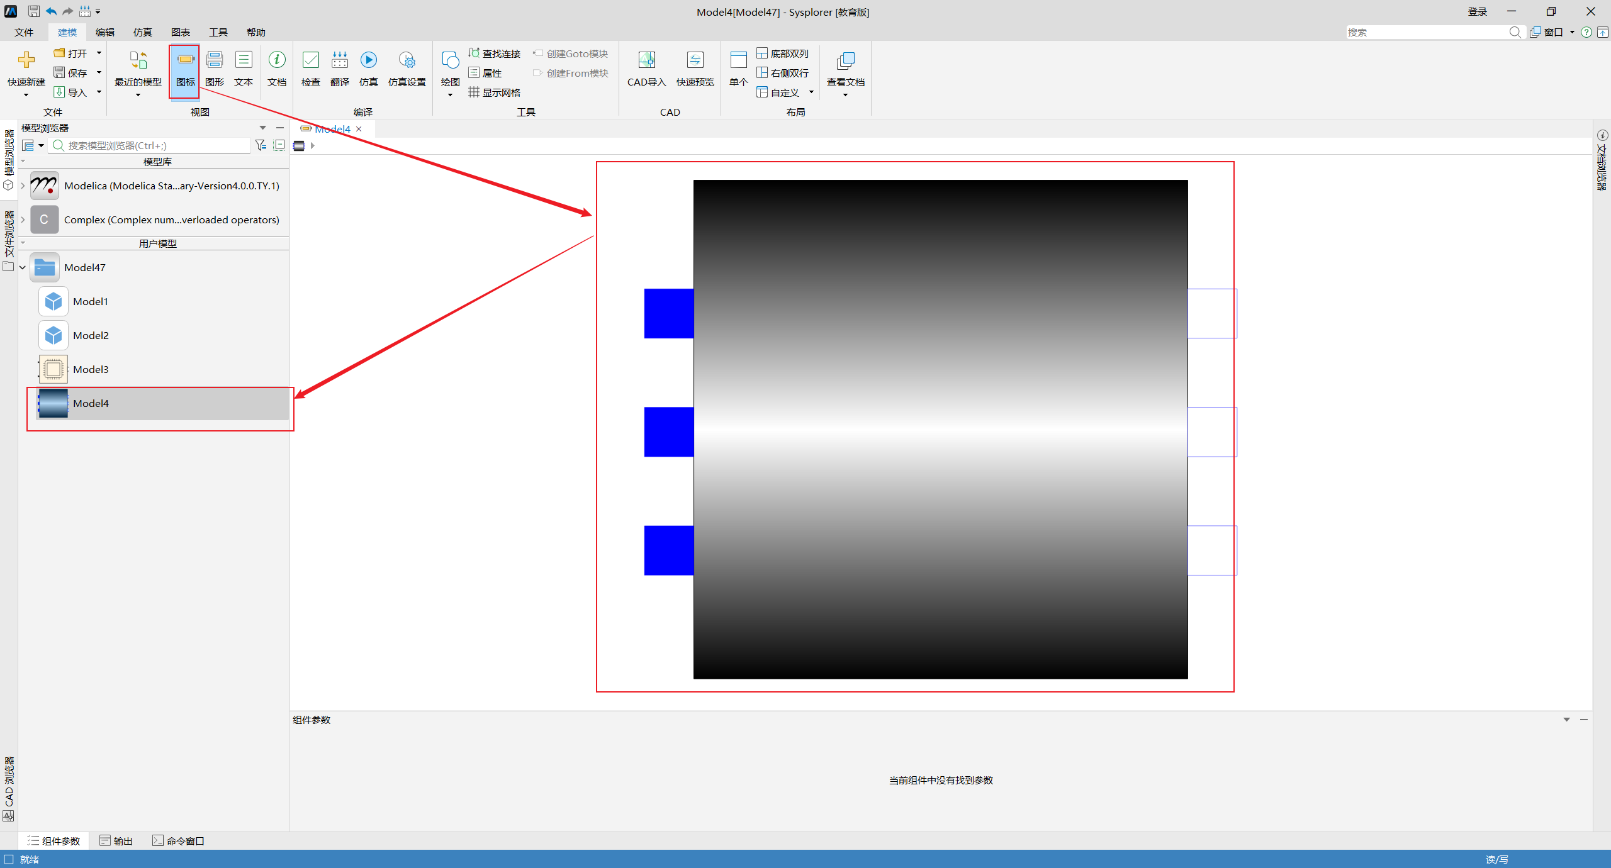
Task: Click the search magnifier icon at top right
Action: (1515, 32)
